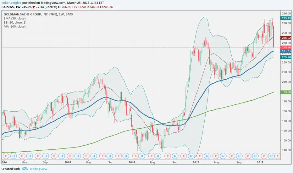Click the H:267.50 high price value

pos(79,7)
